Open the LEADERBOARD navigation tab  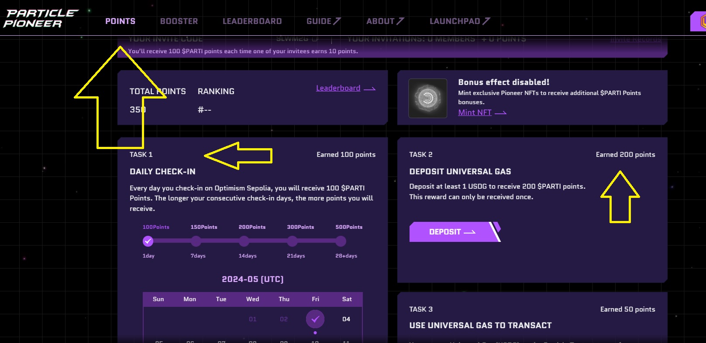(252, 21)
